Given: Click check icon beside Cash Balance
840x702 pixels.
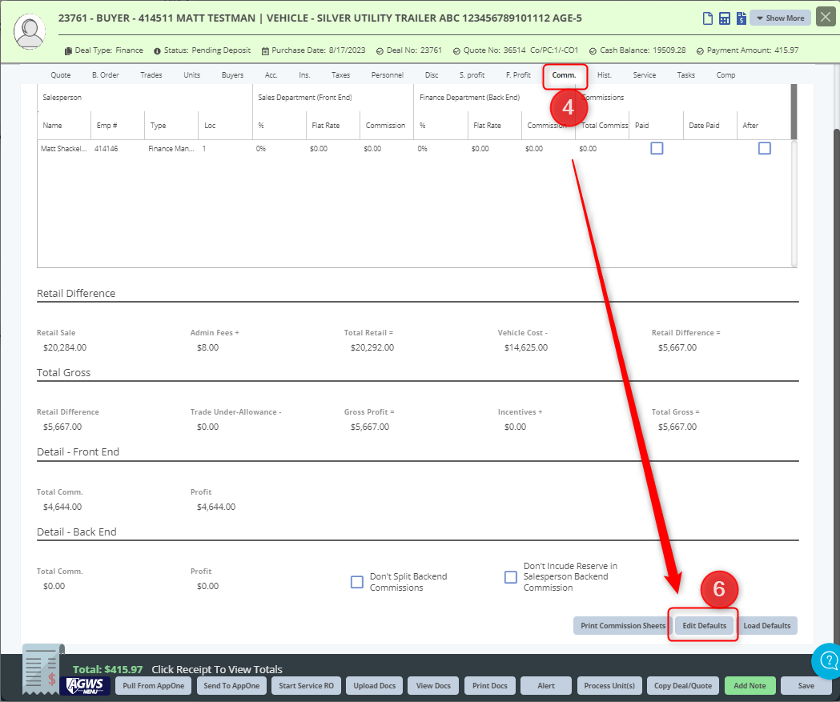Looking at the screenshot, I should 593,51.
